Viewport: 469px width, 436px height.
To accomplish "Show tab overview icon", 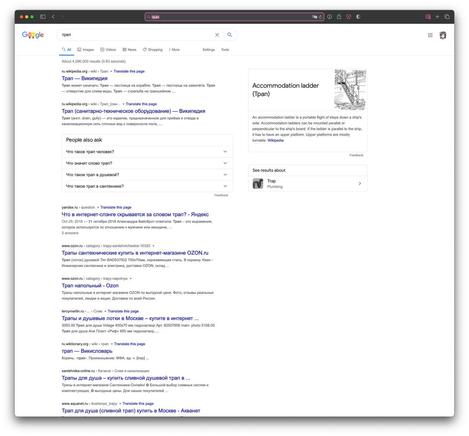I will 447,17.
